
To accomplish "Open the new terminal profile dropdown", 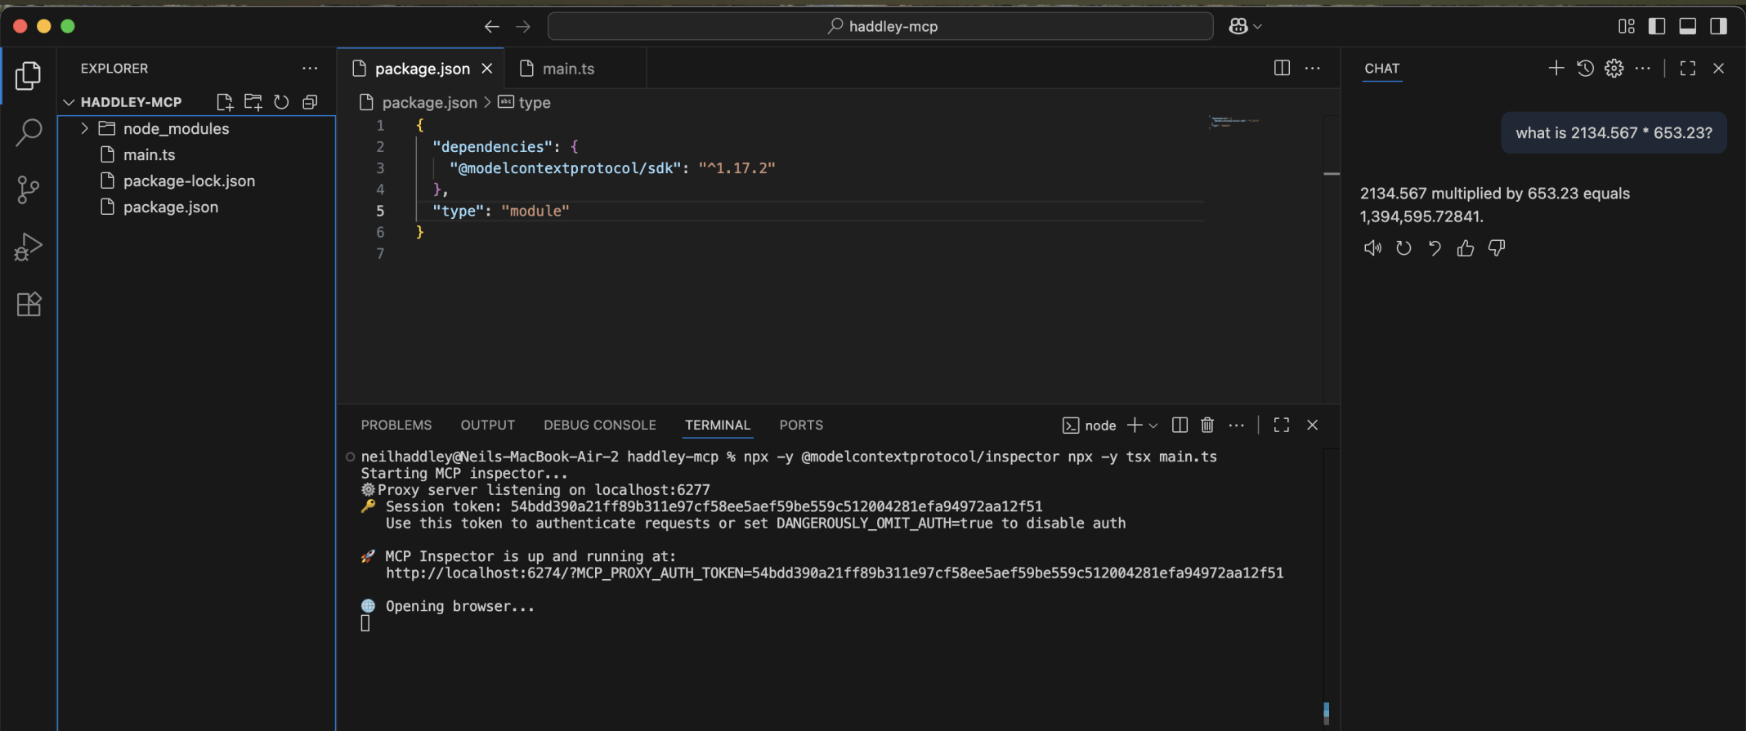I will click(x=1153, y=426).
